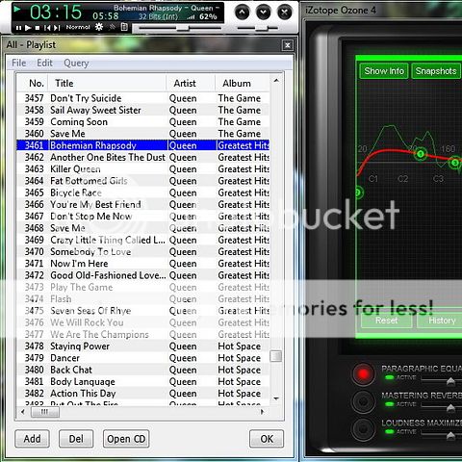Screen dimensions: 462x462
Task: Stop playback with the square button
Action: [38, 28]
